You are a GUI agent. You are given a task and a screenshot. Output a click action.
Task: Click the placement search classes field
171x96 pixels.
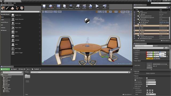tap(20, 12)
